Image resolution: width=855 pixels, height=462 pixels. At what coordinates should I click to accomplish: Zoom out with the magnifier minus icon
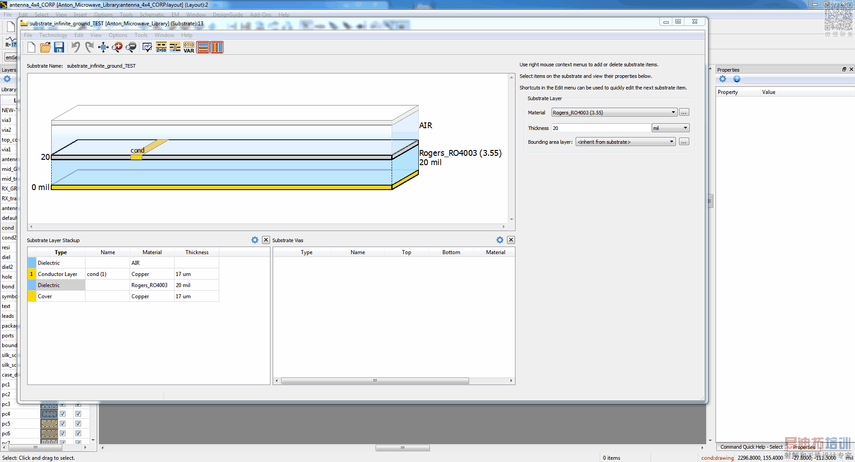tap(131, 47)
